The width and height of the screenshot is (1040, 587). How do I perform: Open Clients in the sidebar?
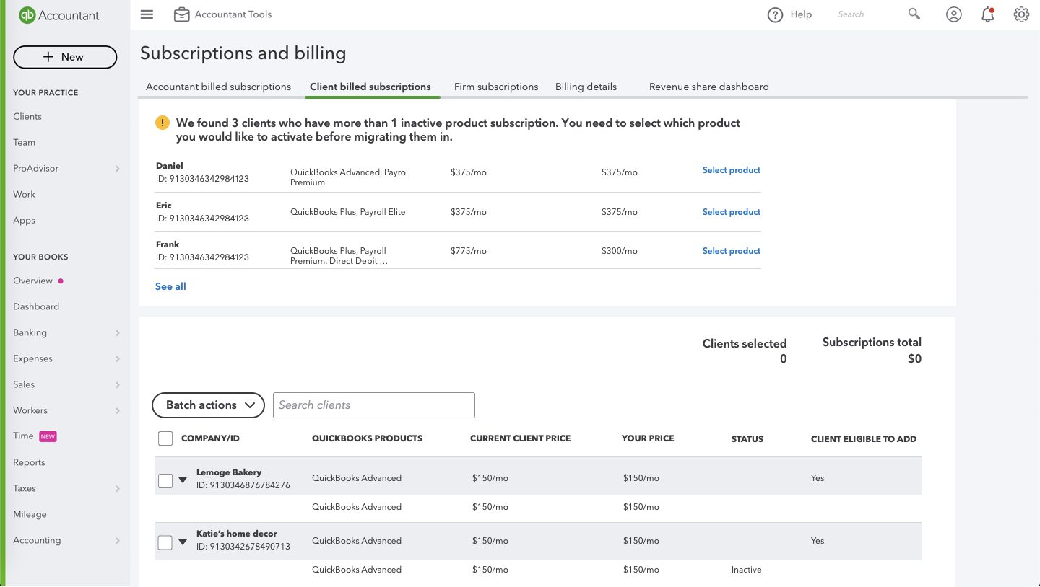[27, 117]
